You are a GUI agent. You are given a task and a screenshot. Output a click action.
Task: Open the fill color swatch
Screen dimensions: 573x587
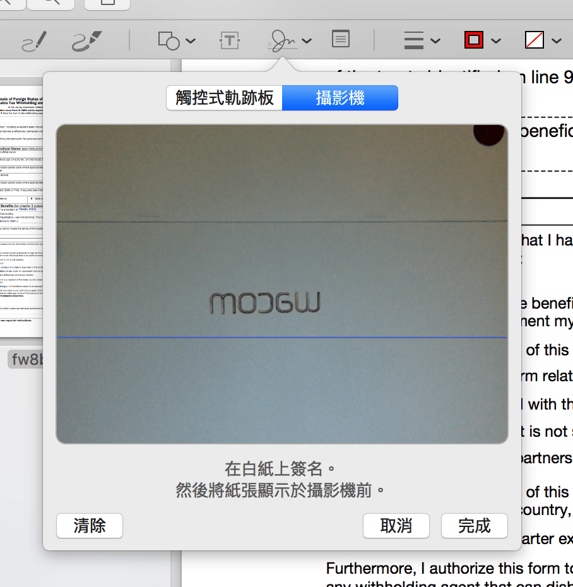click(x=535, y=40)
